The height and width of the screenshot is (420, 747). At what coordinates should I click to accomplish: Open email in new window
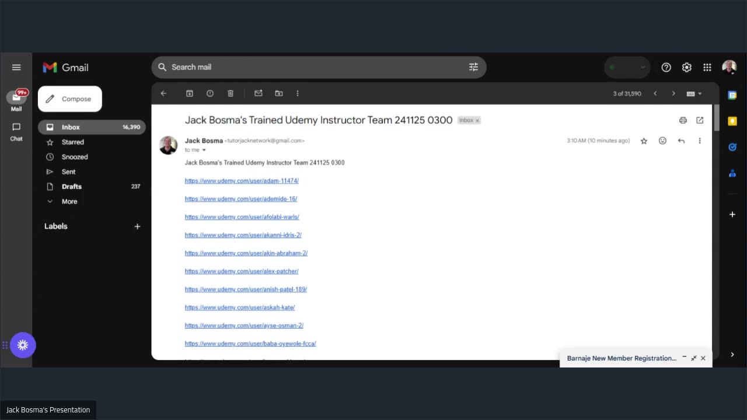click(700, 120)
